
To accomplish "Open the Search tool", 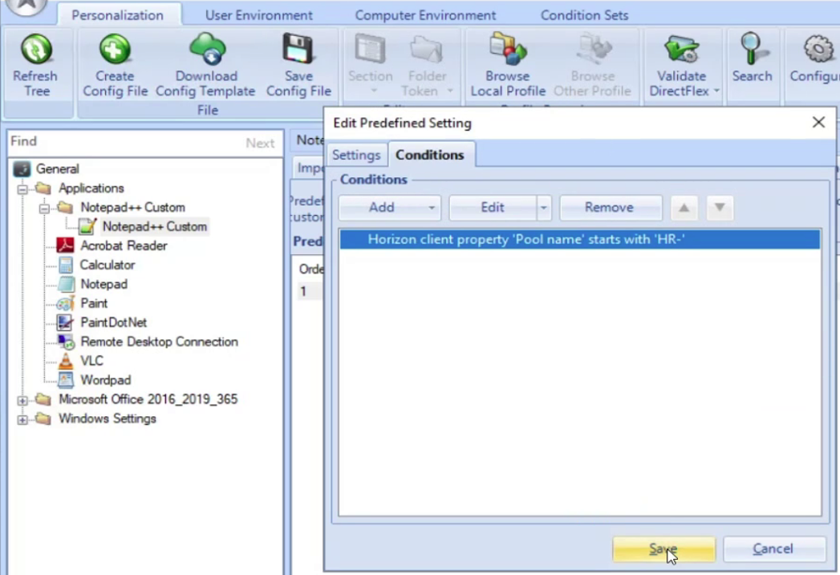I will coord(751,52).
